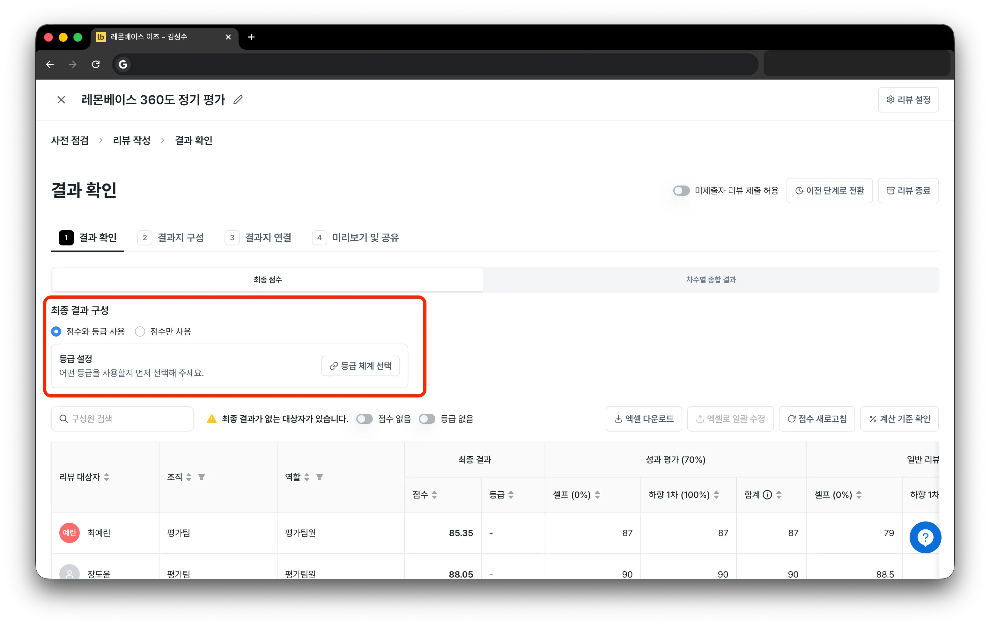Screen dimensions: 990x626
Task: Switch to the 결과지 연결 step tab
Action: click(258, 237)
